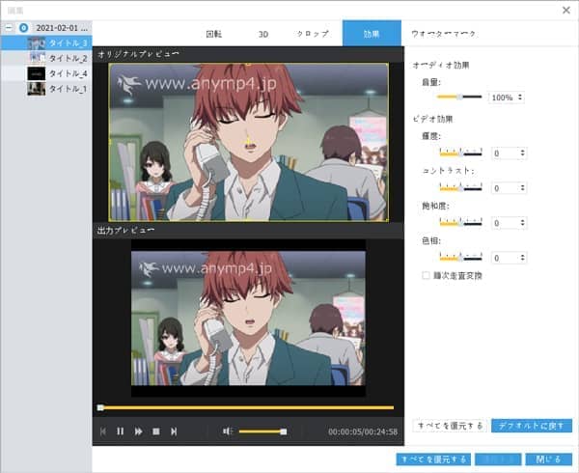Image resolution: width=579 pixels, height=473 pixels.
Task: Click the blue すべてを復元する bottom button
Action: [x=433, y=459]
